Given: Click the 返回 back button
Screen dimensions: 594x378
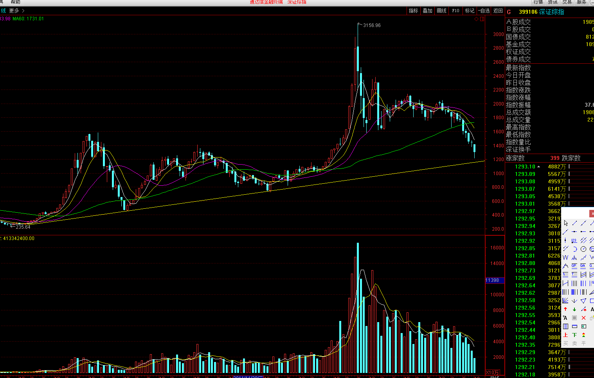Looking at the screenshot, I should pyautogui.click(x=498, y=11).
